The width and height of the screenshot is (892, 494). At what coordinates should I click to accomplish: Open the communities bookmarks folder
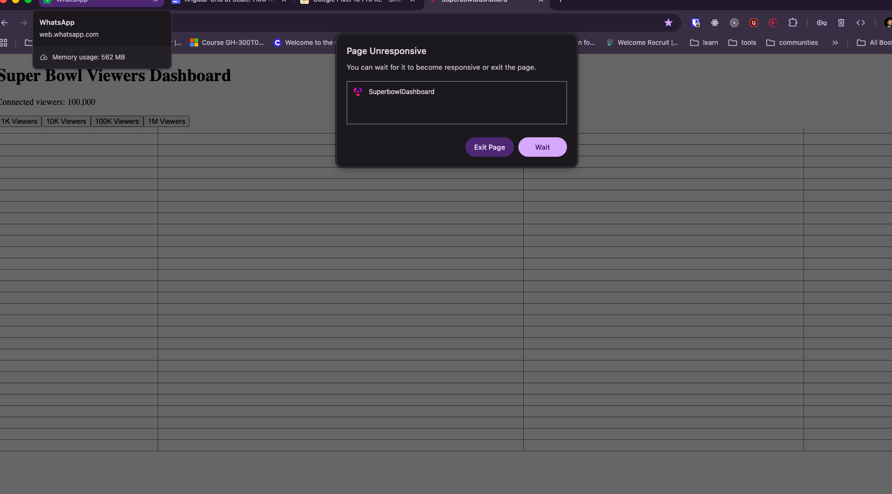(x=792, y=42)
